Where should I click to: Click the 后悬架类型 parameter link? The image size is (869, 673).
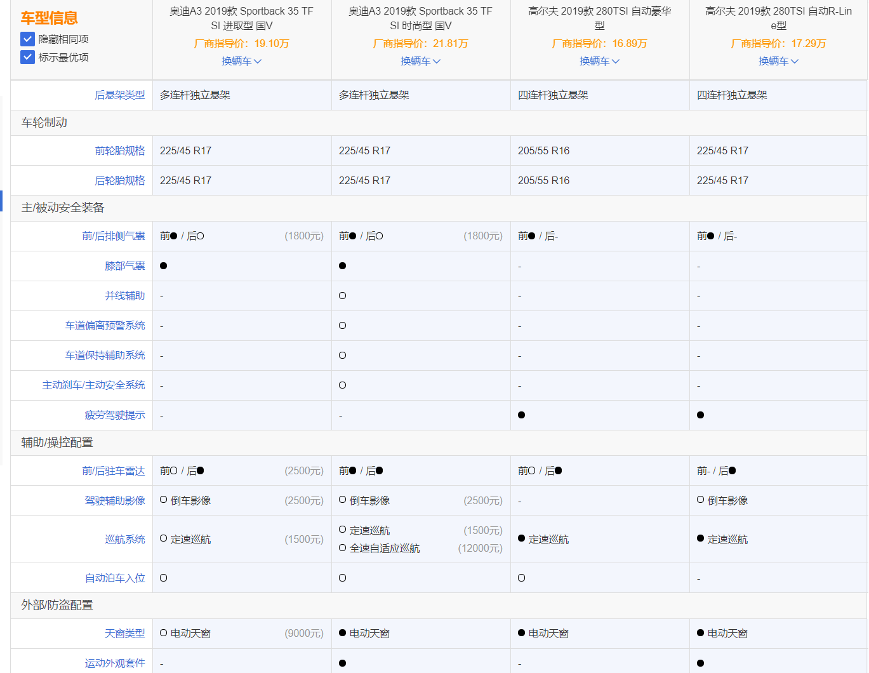point(120,95)
